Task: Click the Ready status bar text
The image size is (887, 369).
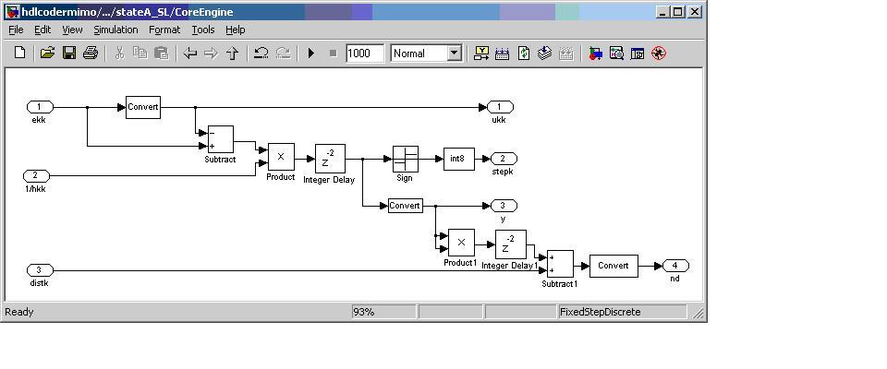Action: pos(19,312)
